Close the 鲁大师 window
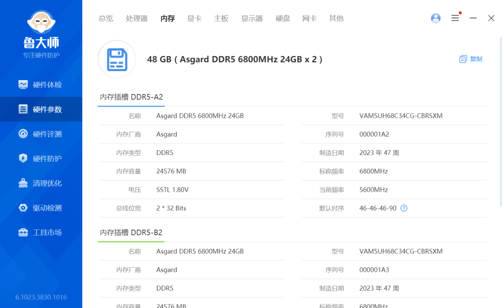Image resolution: width=504 pixels, height=308 pixels. click(491, 18)
